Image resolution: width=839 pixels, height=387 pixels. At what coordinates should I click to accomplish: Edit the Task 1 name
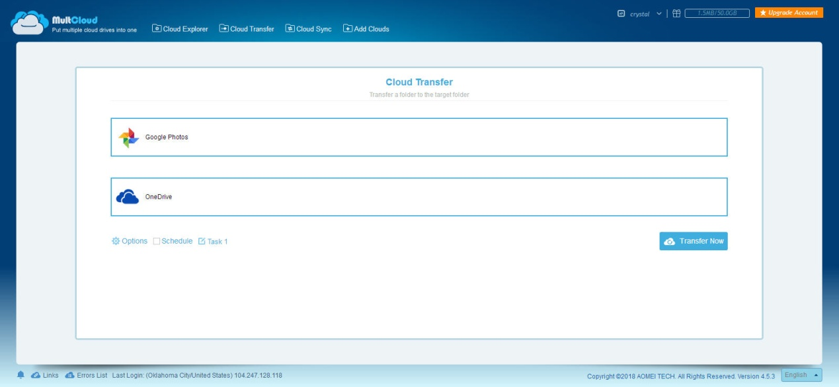pos(213,242)
